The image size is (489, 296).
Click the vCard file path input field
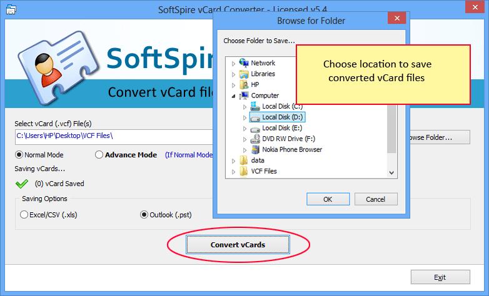click(114, 137)
